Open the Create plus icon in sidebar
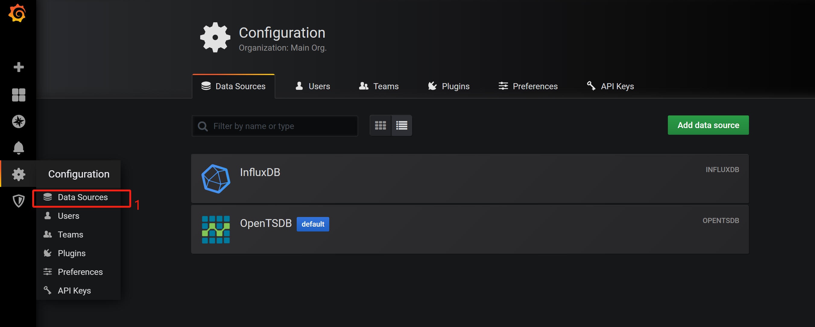The height and width of the screenshot is (327, 815). [x=18, y=67]
